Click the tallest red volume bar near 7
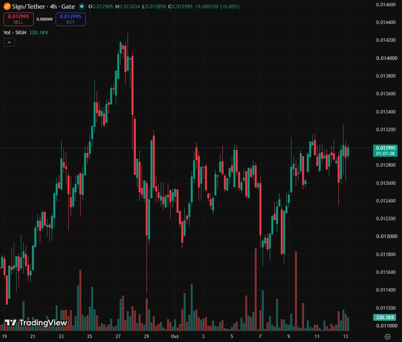 [x=255, y=289]
